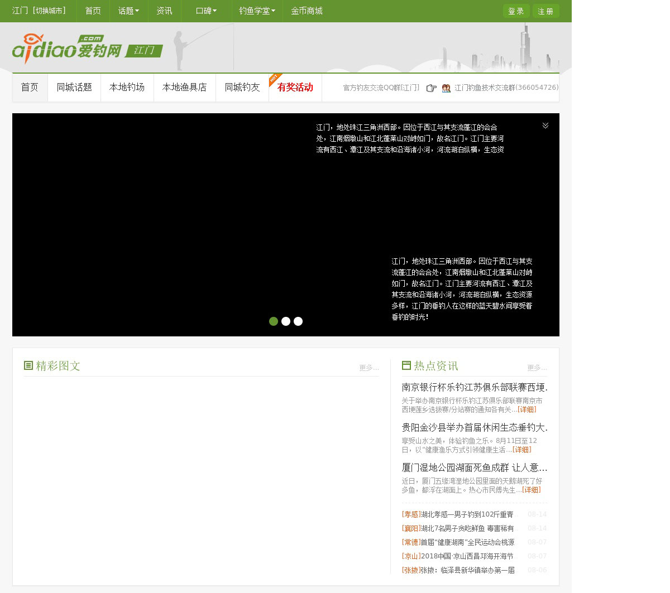This screenshot has height=593, width=670.
Task: Click the pointing hand icon beside QQ群
Action: click(431, 88)
